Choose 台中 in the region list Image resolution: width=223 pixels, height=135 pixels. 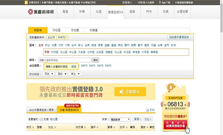[74, 45]
